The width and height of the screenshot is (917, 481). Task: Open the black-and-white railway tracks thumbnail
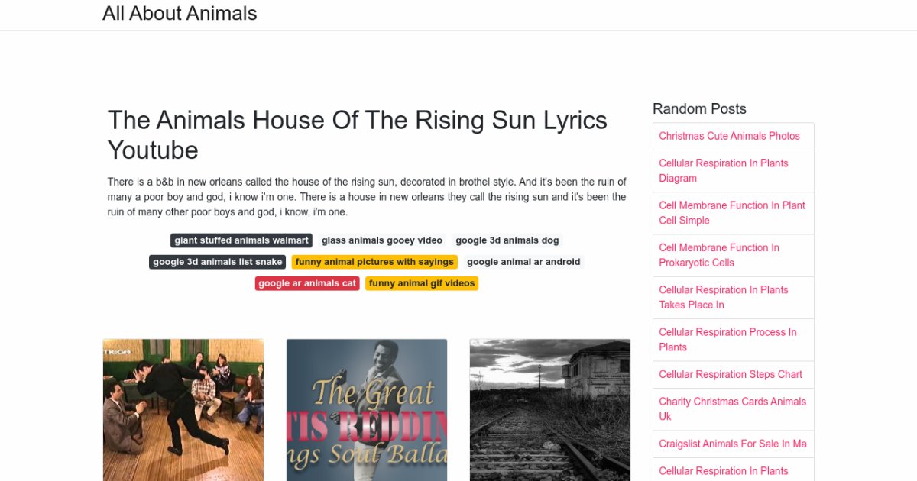point(550,409)
